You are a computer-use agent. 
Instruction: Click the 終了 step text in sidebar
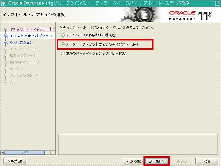13,82
